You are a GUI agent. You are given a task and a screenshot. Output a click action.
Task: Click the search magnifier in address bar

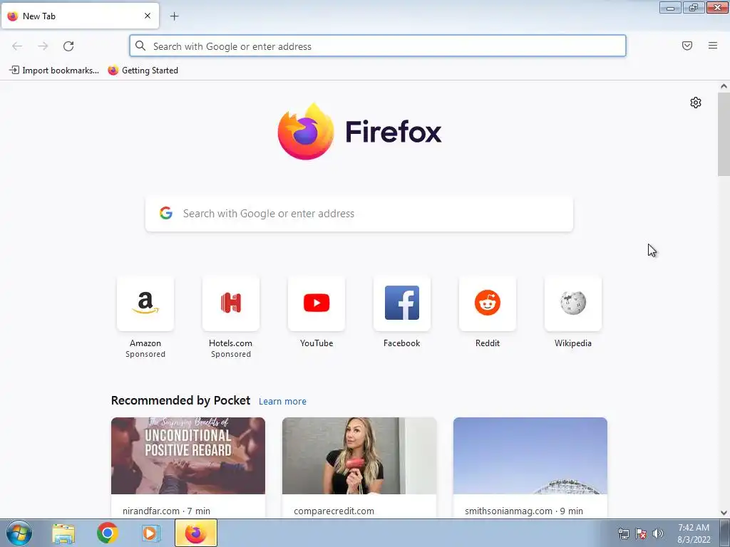pyautogui.click(x=140, y=46)
